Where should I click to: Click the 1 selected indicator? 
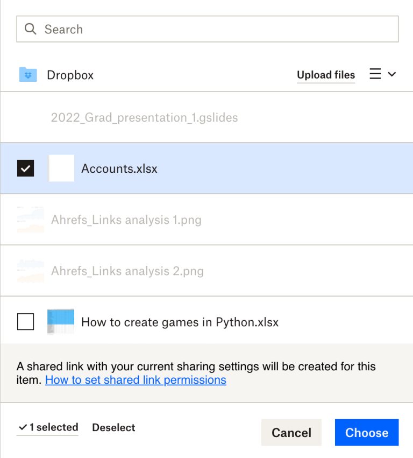tap(48, 427)
